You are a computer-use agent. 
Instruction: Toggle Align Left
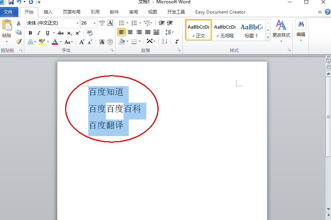coord(122,32)
